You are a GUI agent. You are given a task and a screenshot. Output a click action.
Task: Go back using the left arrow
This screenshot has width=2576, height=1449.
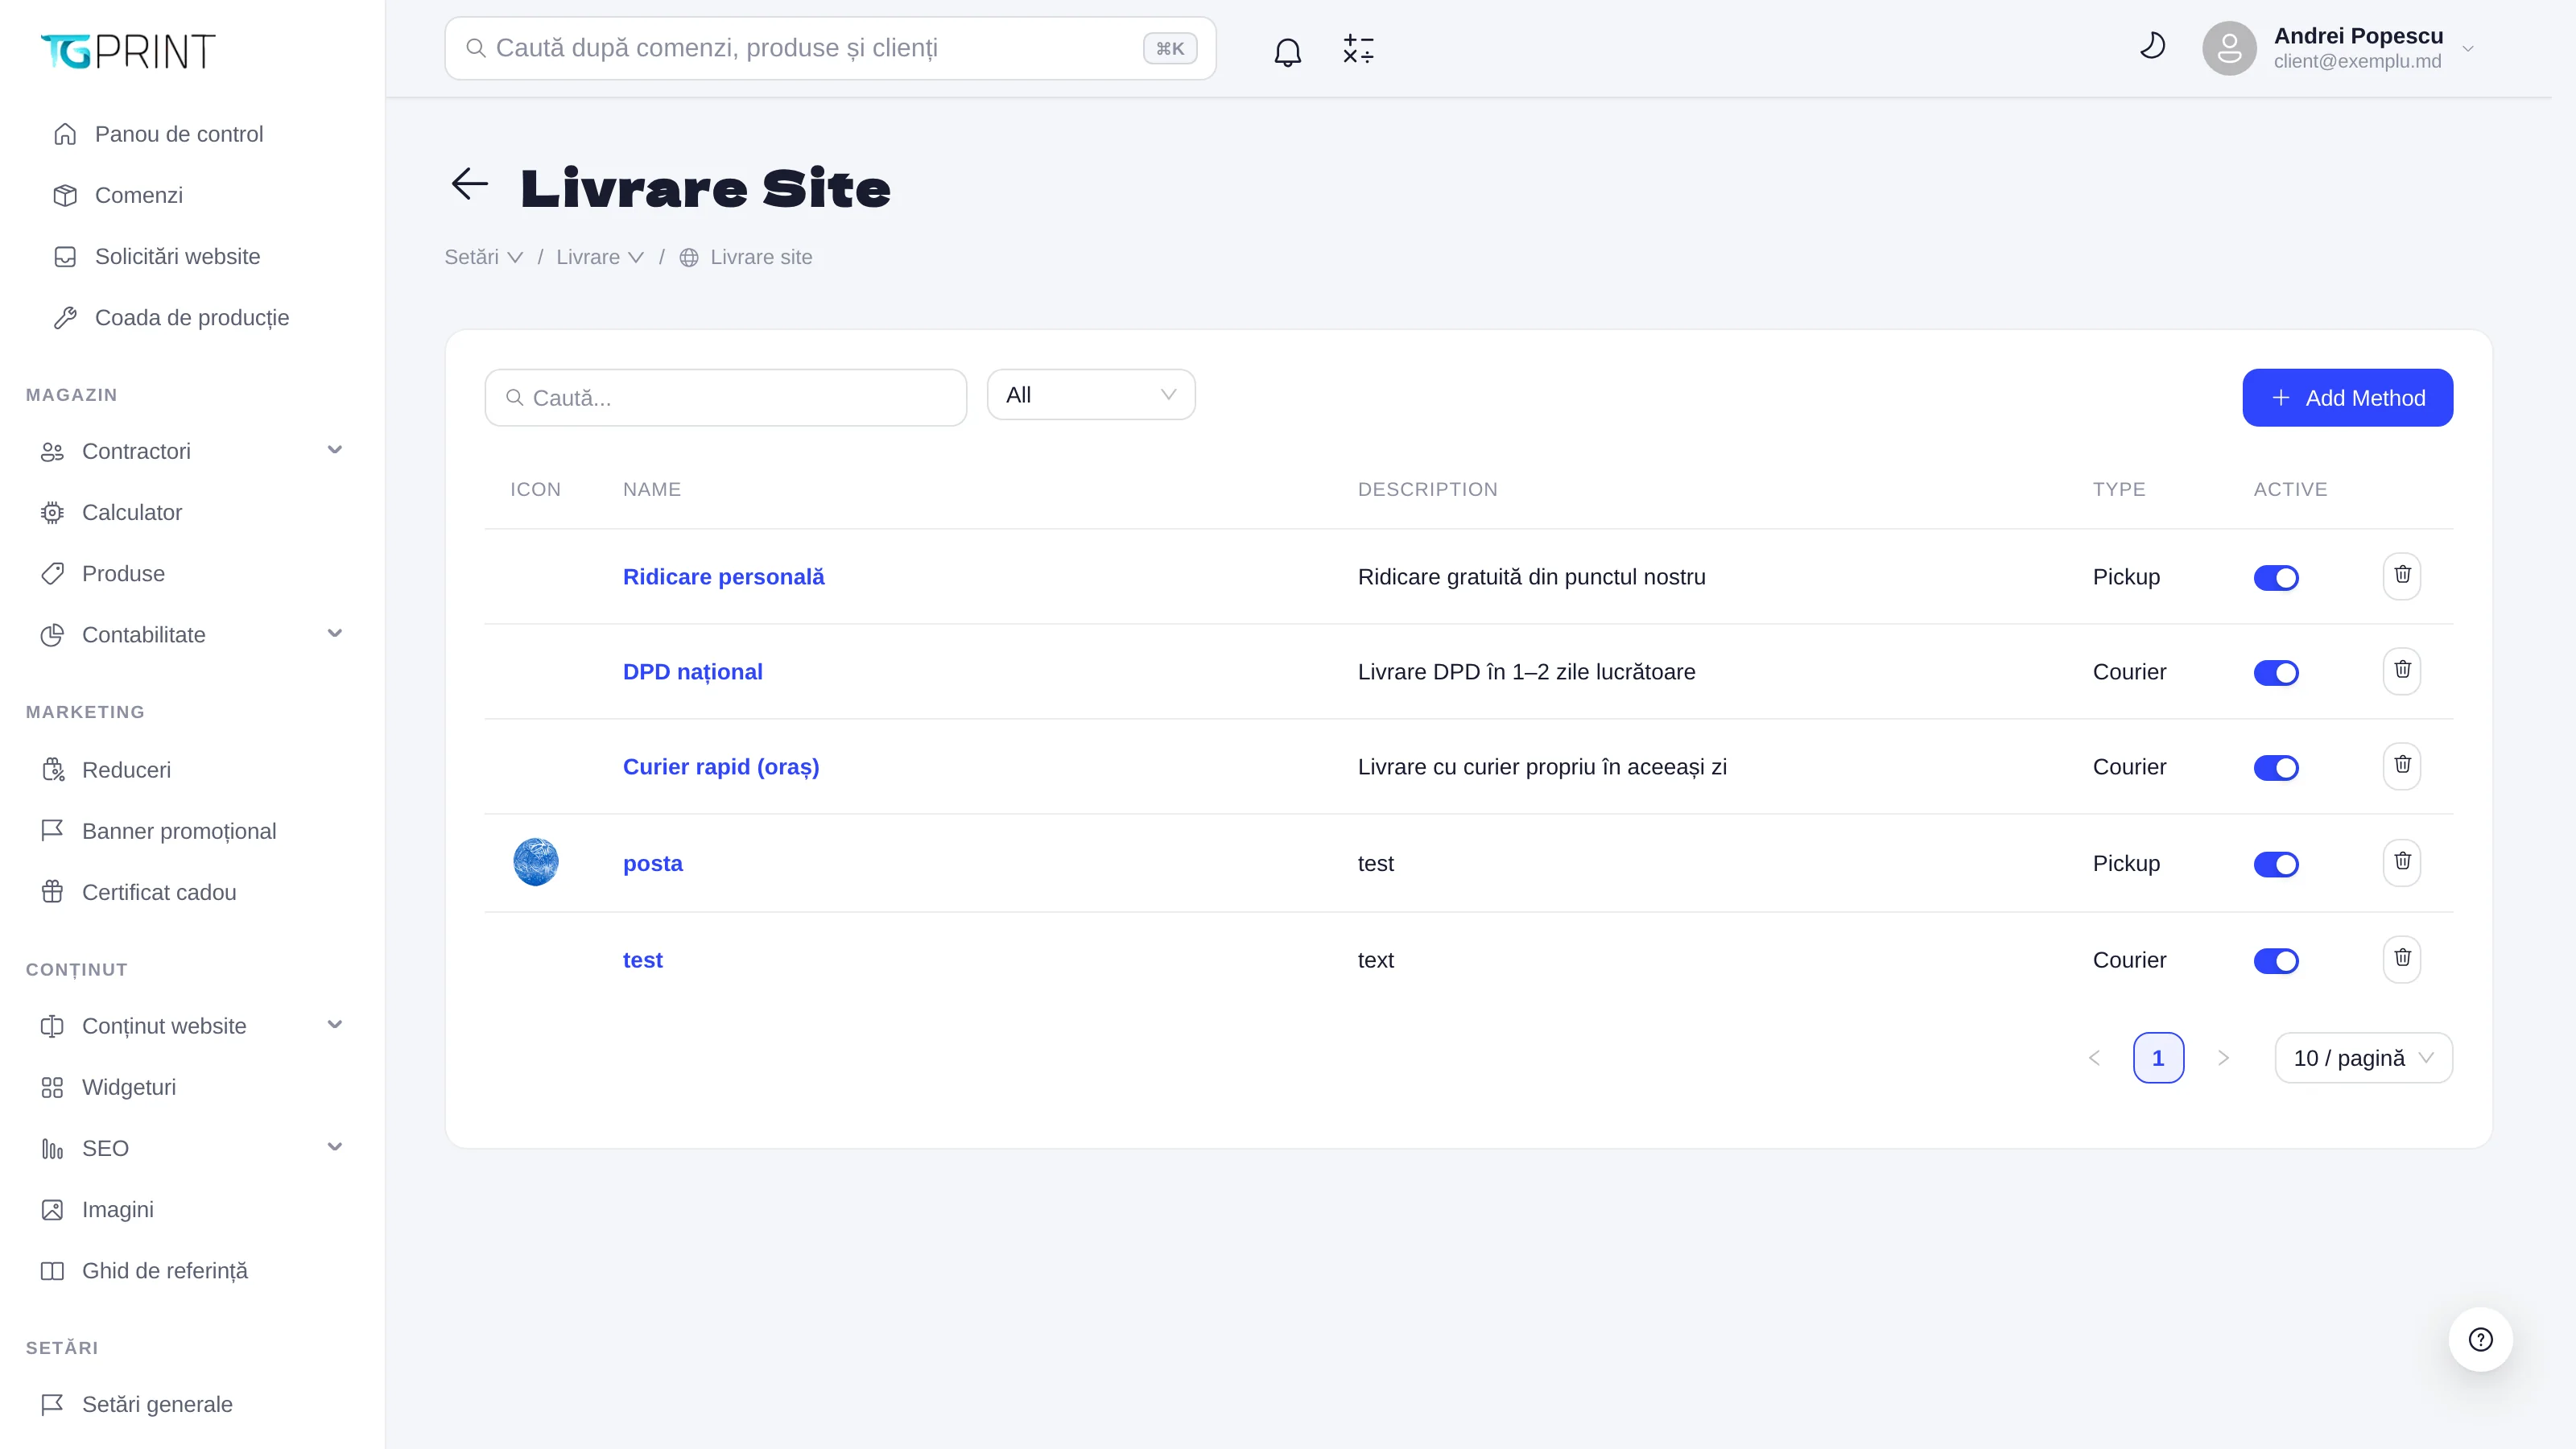click(469, 184)
